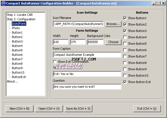Click the Width field showing 630
The width and height of the screenshot is (167, 118).
[x=60, y=42]
